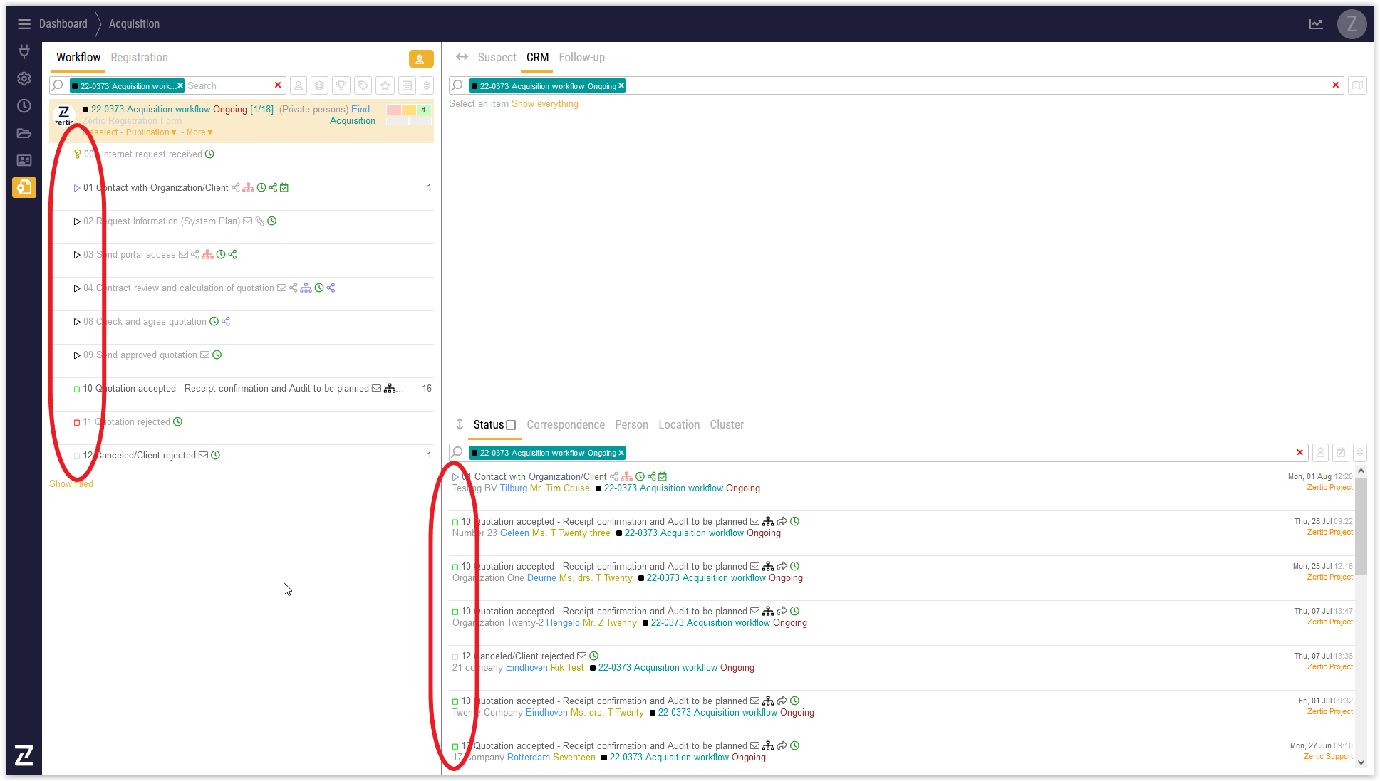Clear the Workflow search with red X
Screen dimensions: 1380x781
point(278,85)
